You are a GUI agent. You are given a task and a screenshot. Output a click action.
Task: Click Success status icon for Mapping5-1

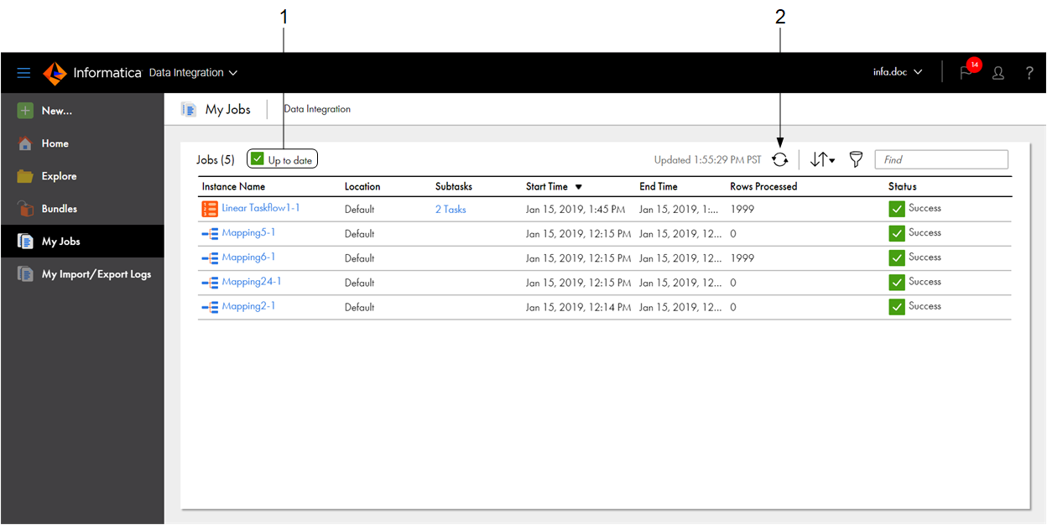[x=897, y=233]
